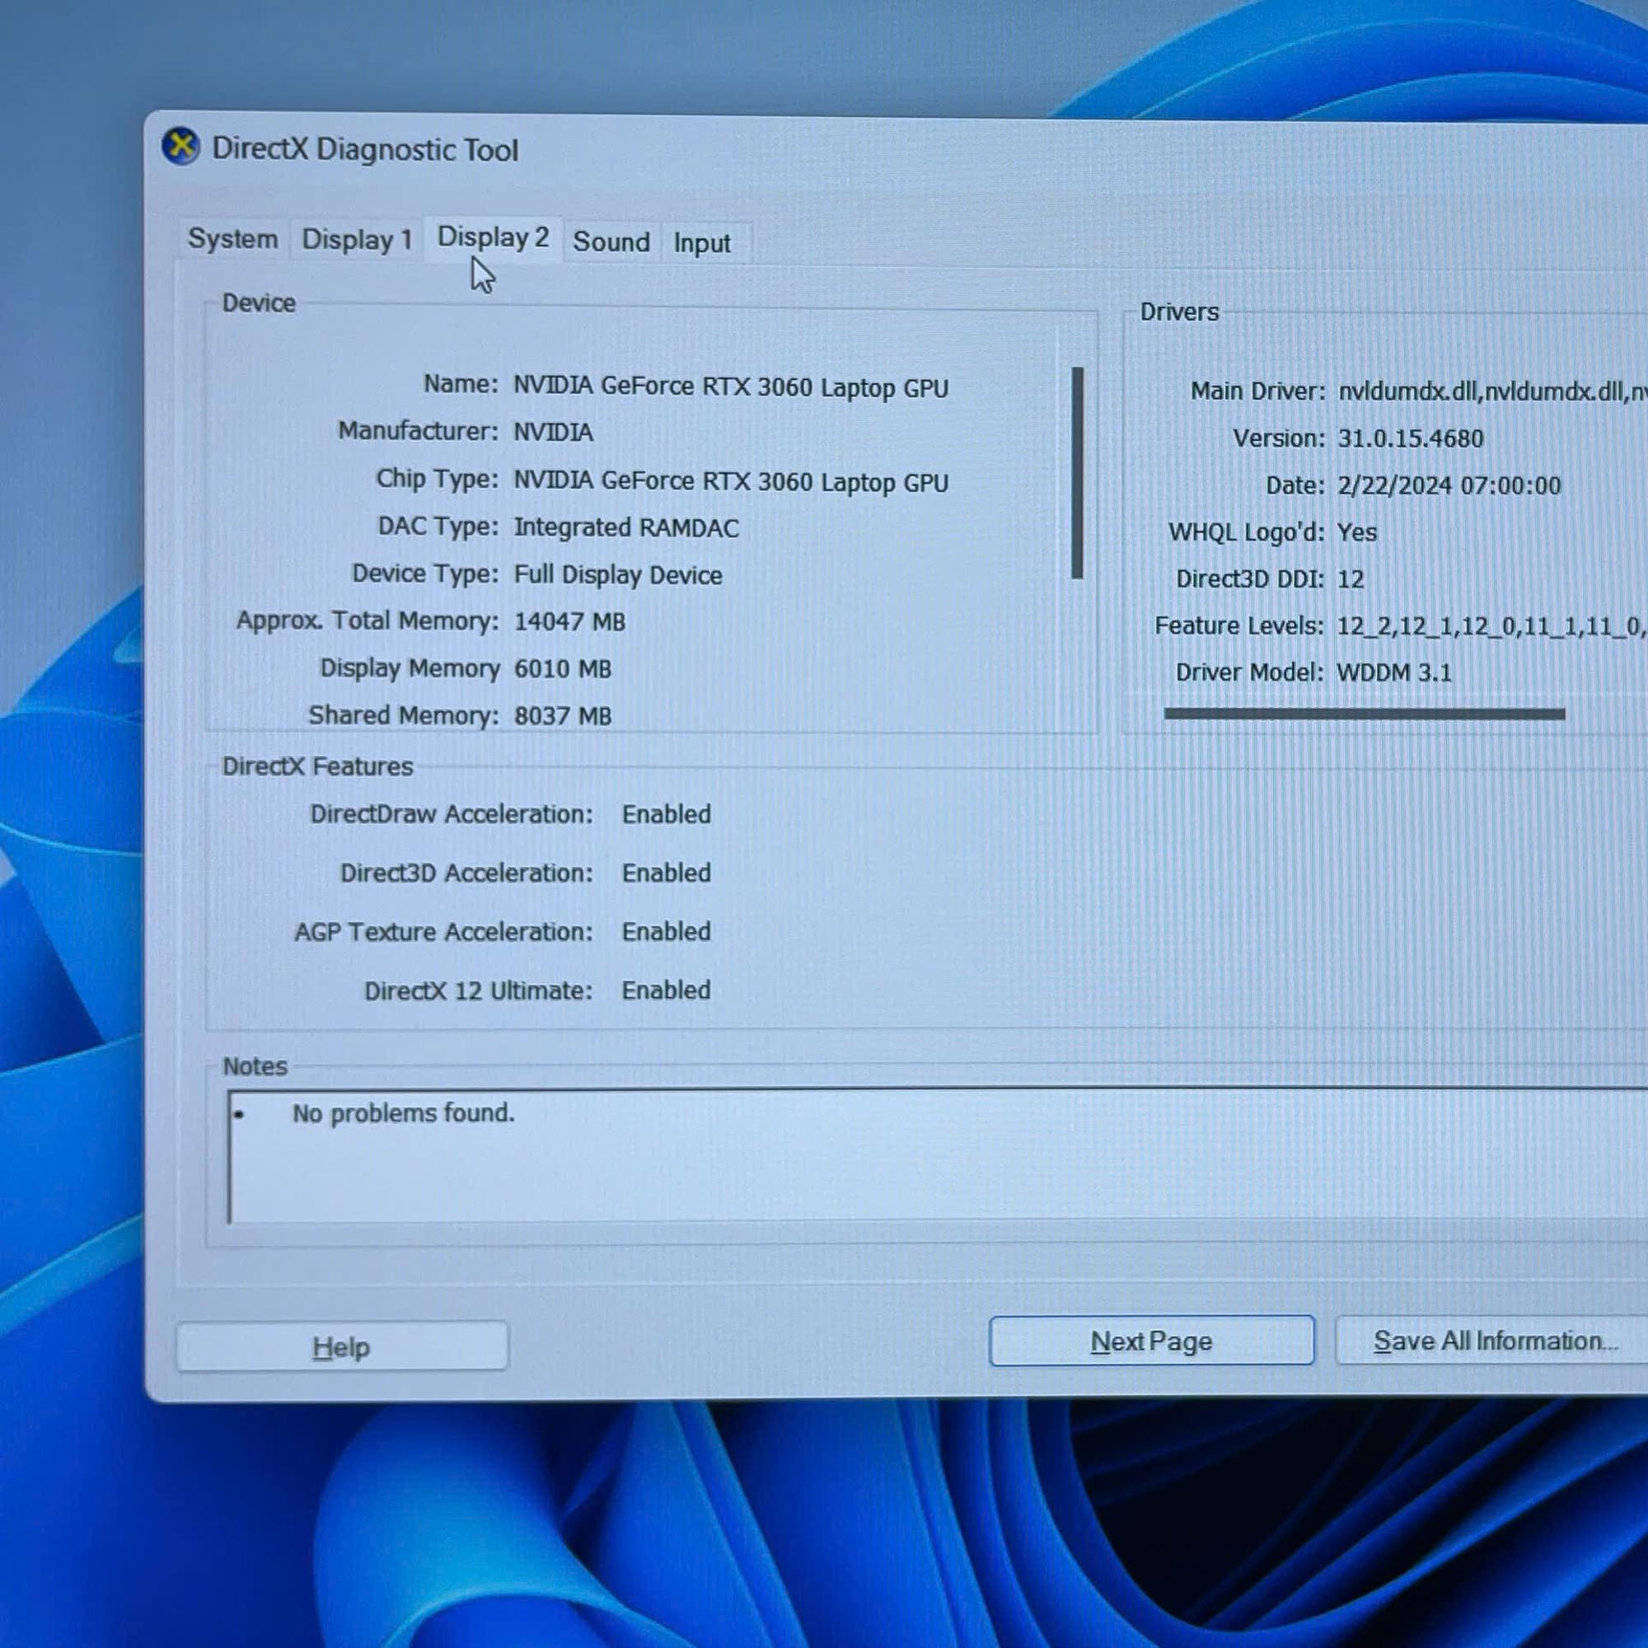Screen dimensions: 1648x1648
Task: Open the Input tab
Action: 702,243
